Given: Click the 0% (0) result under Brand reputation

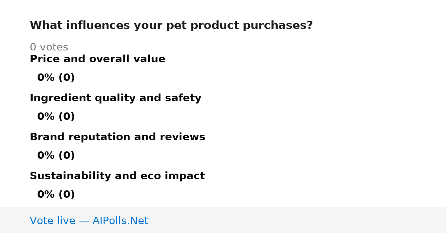Looking at the screenshot, I should click(x=56, y=156).
